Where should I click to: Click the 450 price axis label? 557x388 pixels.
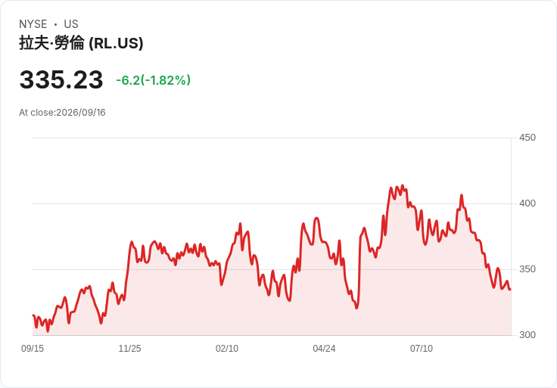[527, 138]
